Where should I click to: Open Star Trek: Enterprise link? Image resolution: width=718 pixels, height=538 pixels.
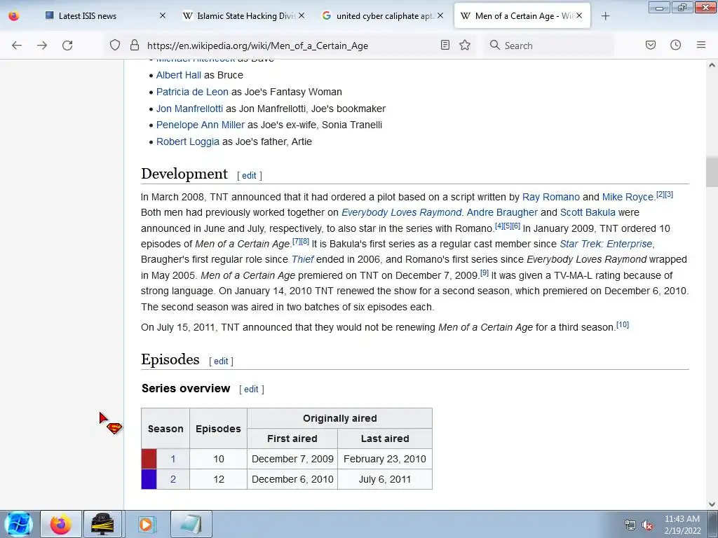pos(607,244)
